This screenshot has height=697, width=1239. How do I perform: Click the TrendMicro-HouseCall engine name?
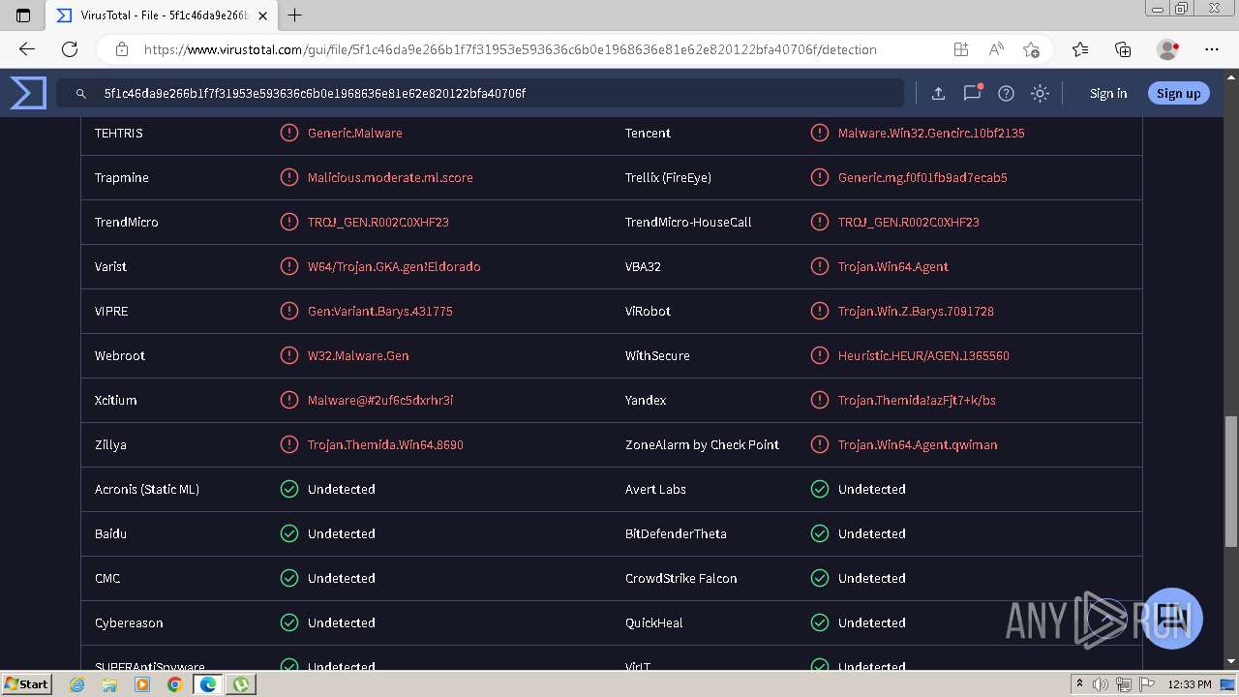[688, 222]
